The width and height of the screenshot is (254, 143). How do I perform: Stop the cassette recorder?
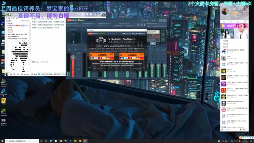(x=153, y=44)
